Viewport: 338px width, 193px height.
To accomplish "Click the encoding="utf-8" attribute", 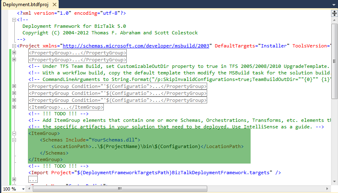I will pos(97,13).
